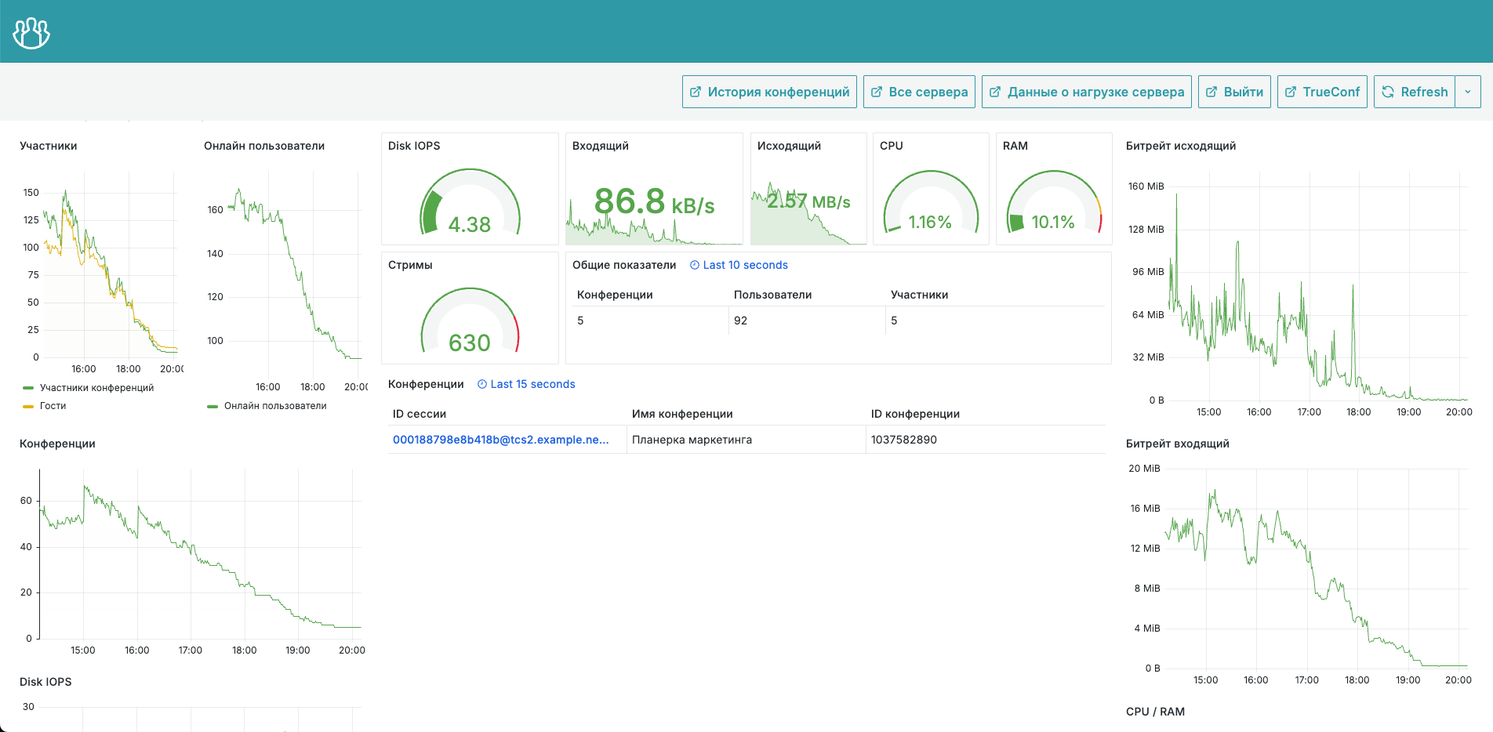Click the refresh arrows icon
Screen dimensions: 1493x732
[x=1388, y=92]
